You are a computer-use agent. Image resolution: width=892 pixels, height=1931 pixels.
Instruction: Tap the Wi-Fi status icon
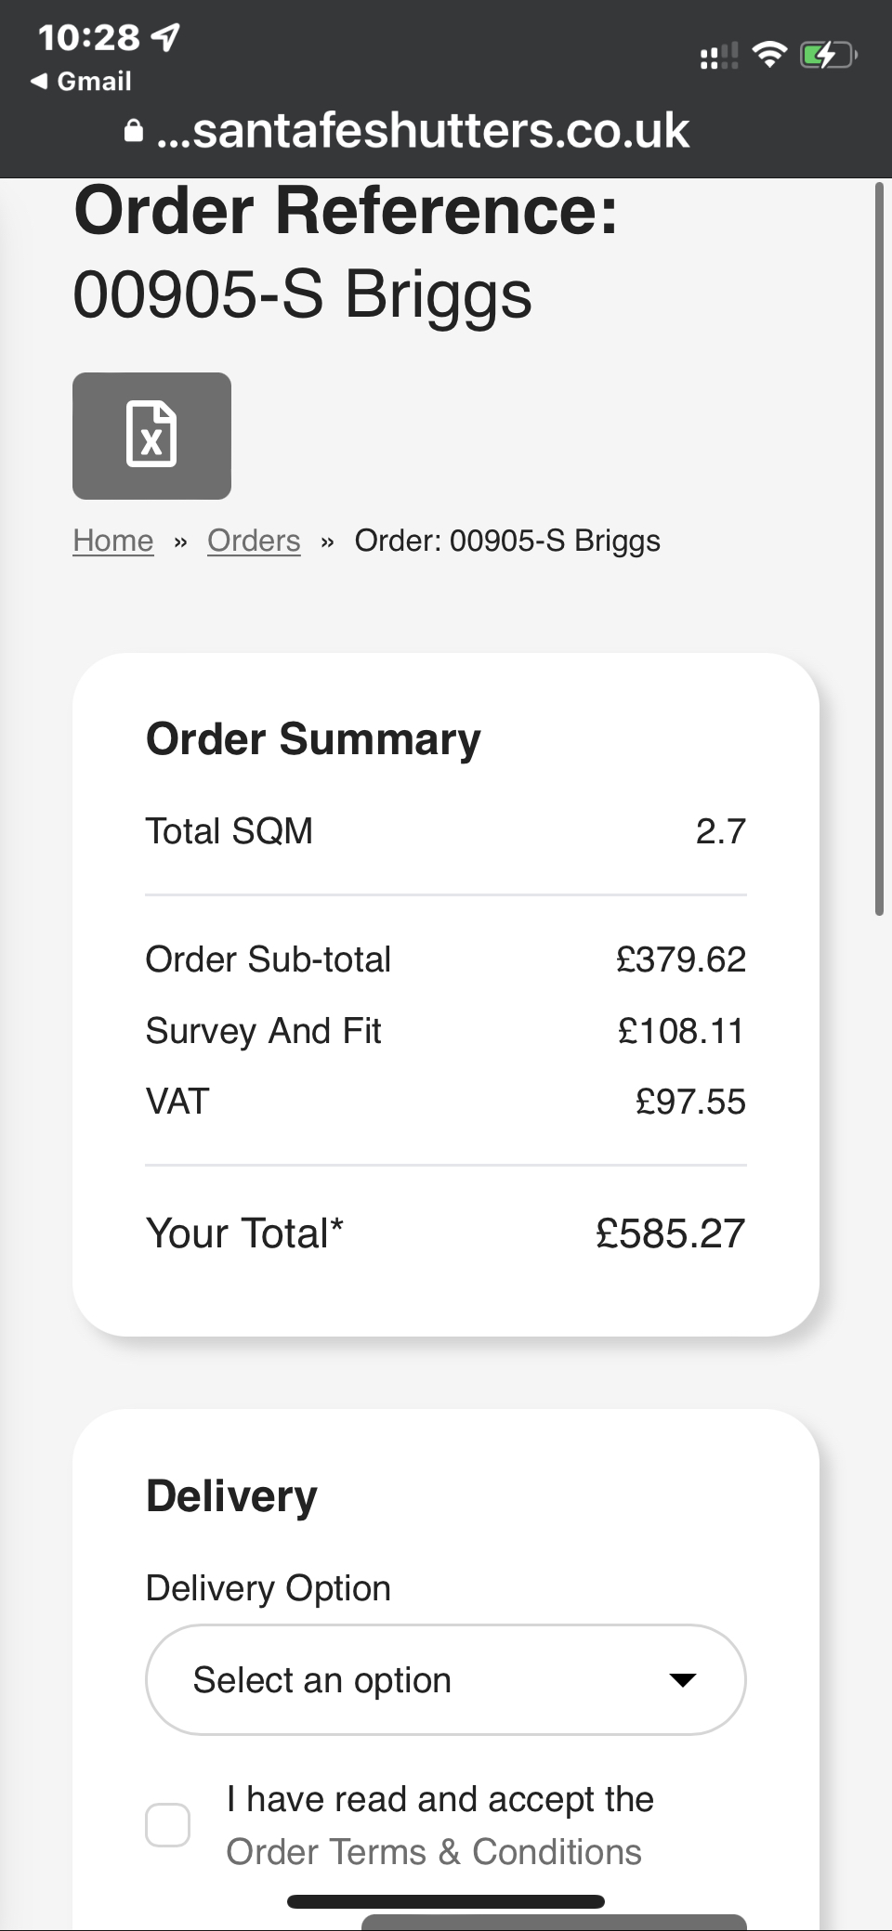click(x=768, y=56)
